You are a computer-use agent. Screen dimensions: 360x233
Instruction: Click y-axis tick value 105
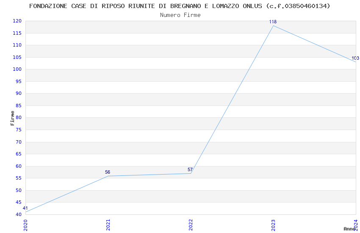click(x=17, y=57)
